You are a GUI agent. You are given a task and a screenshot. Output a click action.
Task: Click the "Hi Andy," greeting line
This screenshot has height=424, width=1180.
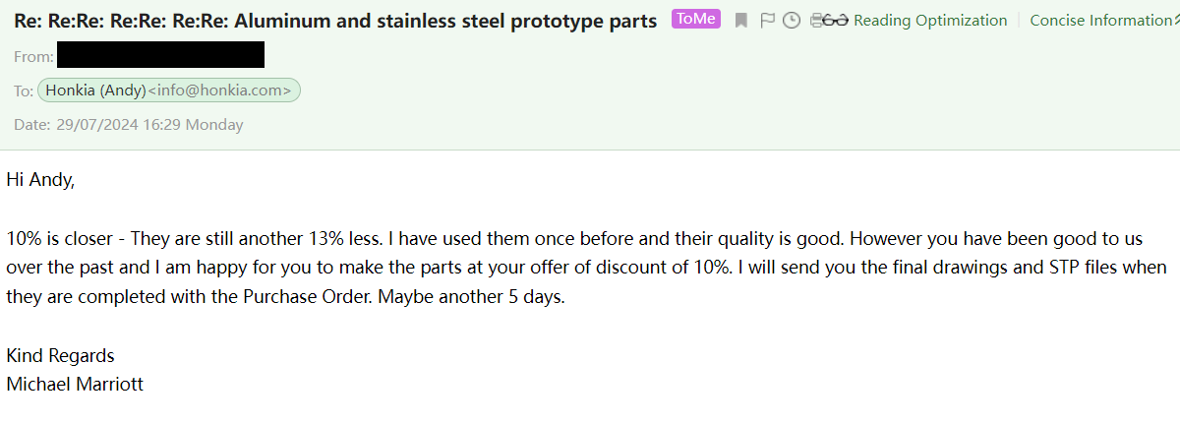coord(40,179)
